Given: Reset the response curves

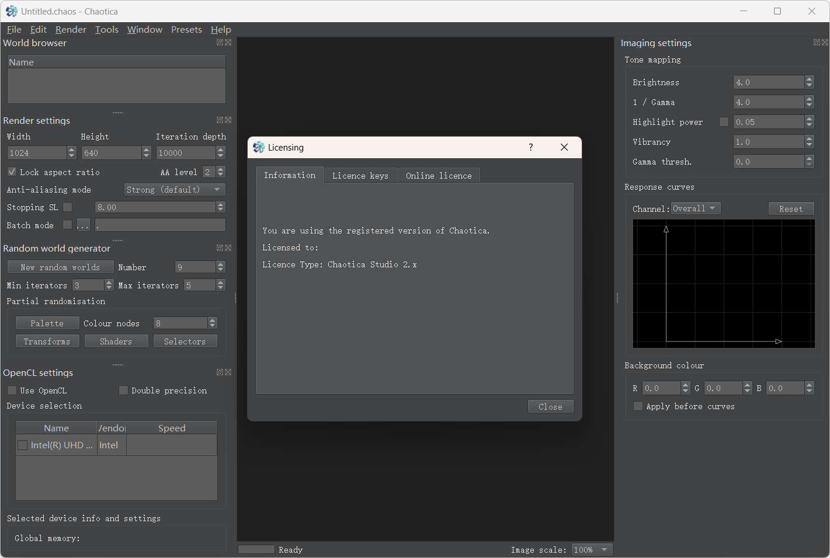Looking at the screenshot, I should coord(791,209).
